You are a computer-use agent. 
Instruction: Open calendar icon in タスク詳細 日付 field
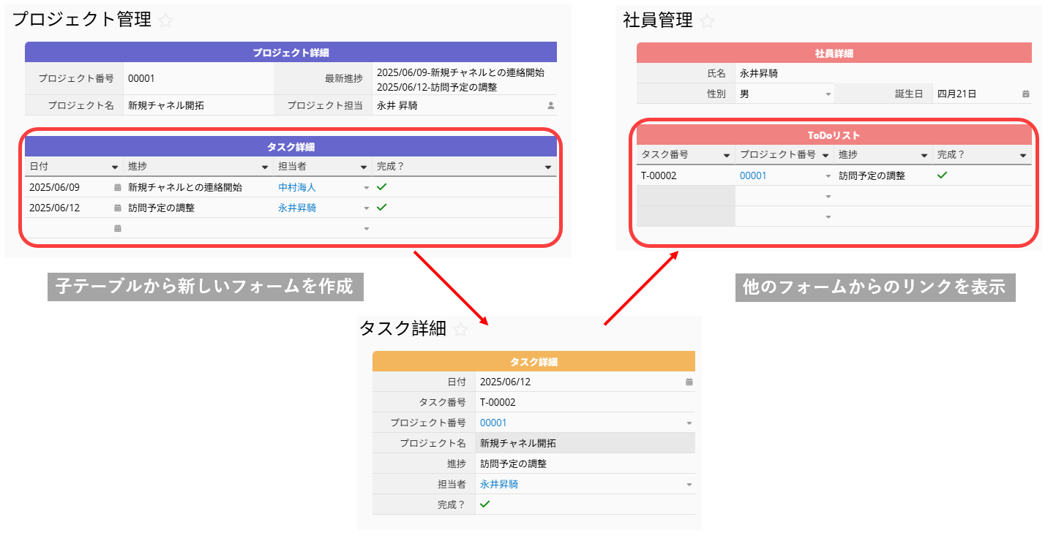[689, 382]
